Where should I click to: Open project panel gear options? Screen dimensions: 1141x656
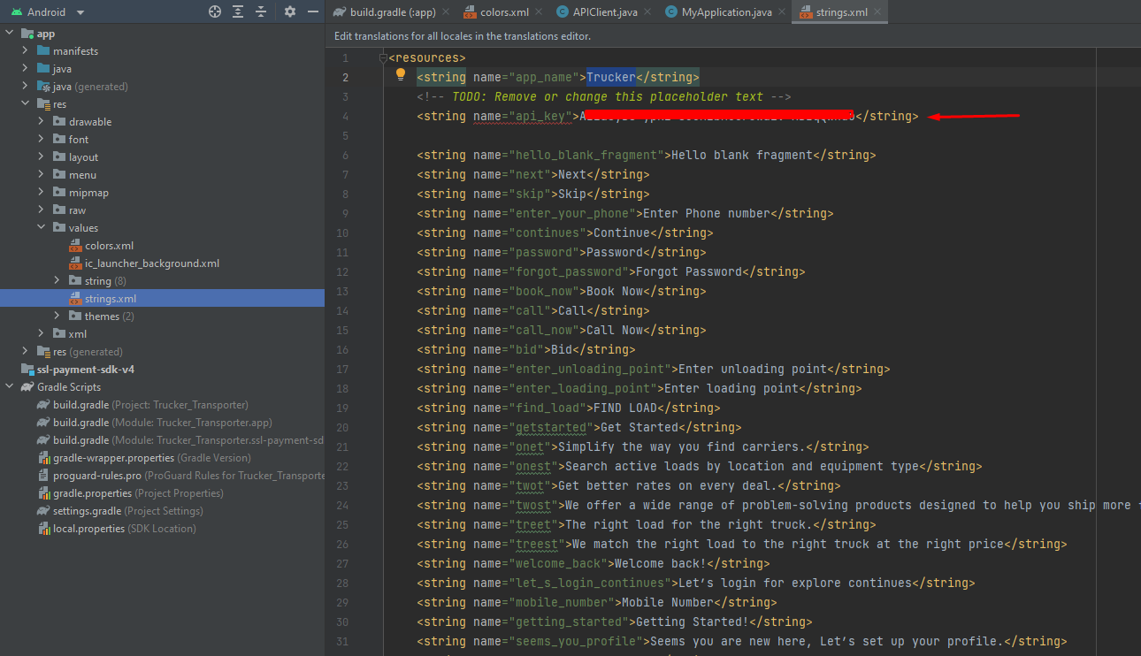(290, 12)
